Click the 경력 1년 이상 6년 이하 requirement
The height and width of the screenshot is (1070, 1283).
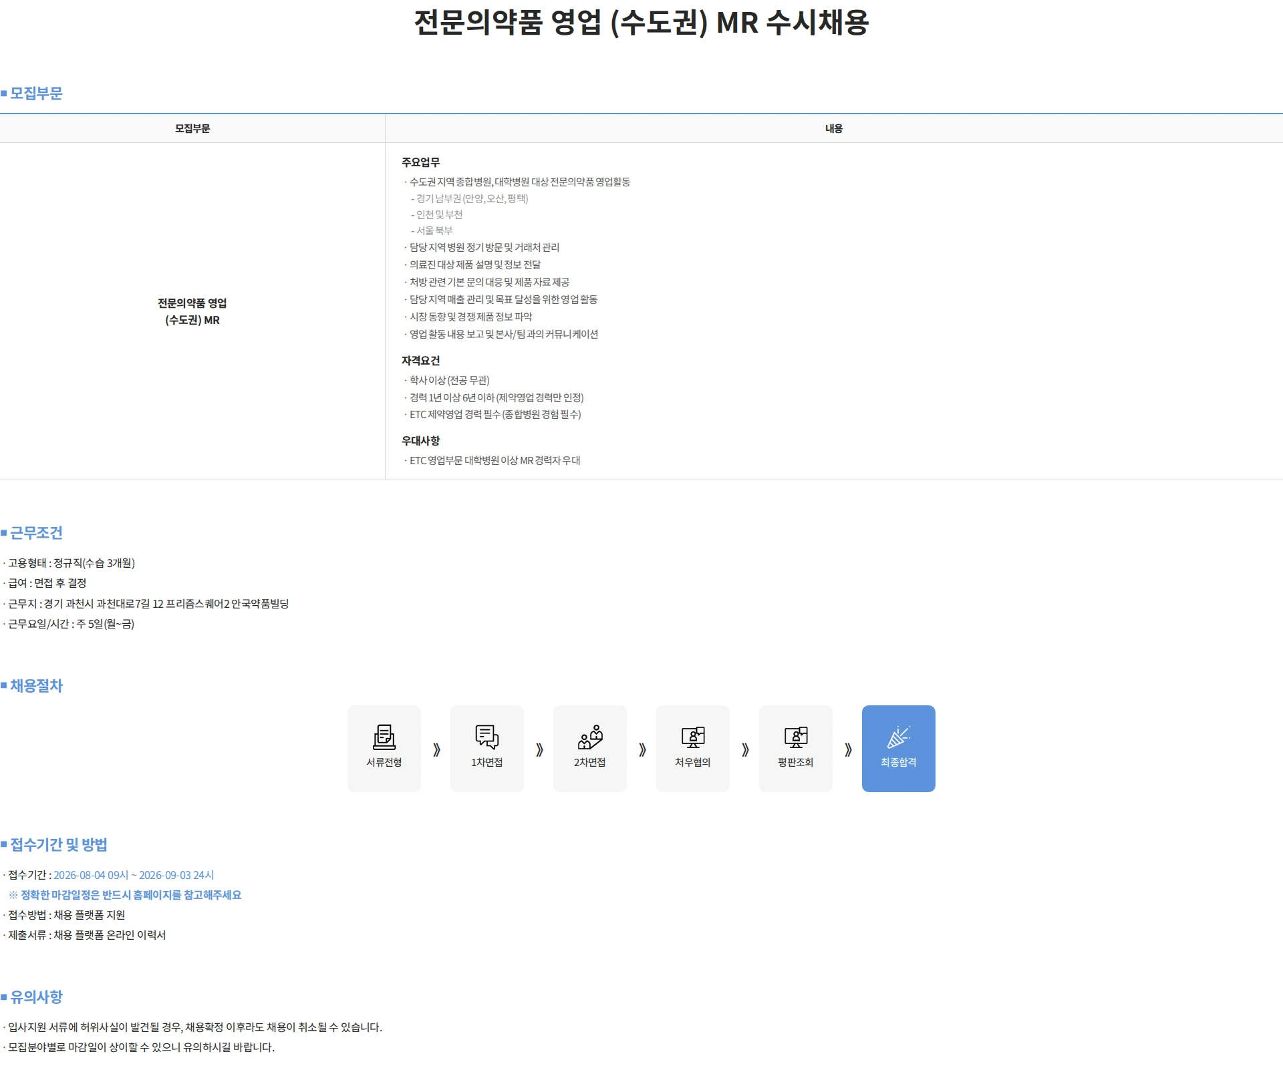click(x=494, y=397)
